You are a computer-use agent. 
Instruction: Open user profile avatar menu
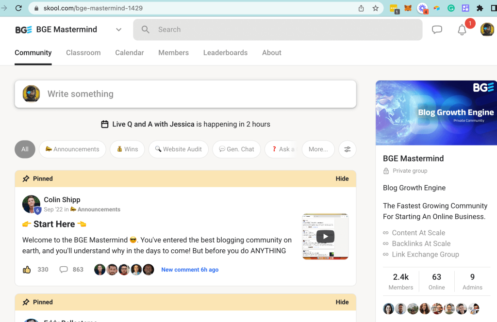487,30
